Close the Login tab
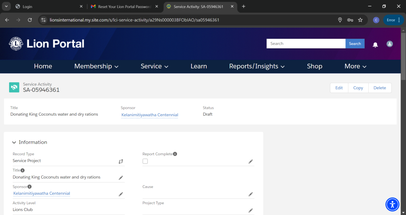Image resolution: width=406 pixels, height=215 pixels. click(81, 6)
